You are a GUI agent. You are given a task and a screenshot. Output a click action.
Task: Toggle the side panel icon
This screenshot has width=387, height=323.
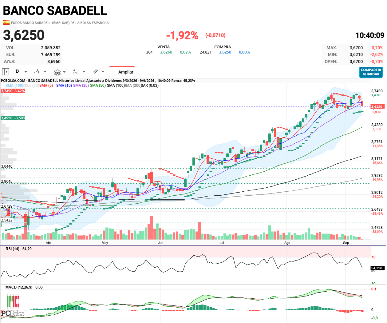click(6, 72)
